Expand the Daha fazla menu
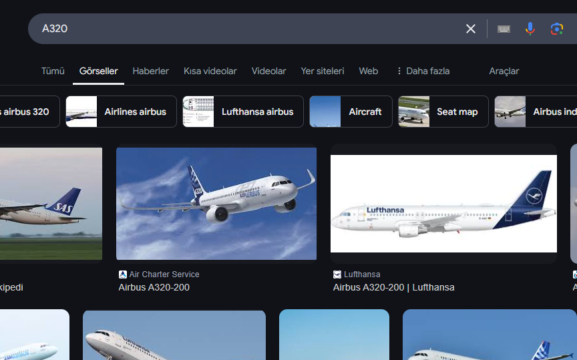 click(423, 71)
